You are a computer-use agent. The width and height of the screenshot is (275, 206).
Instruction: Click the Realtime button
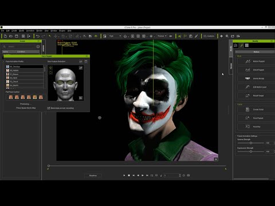coord(93,176)
